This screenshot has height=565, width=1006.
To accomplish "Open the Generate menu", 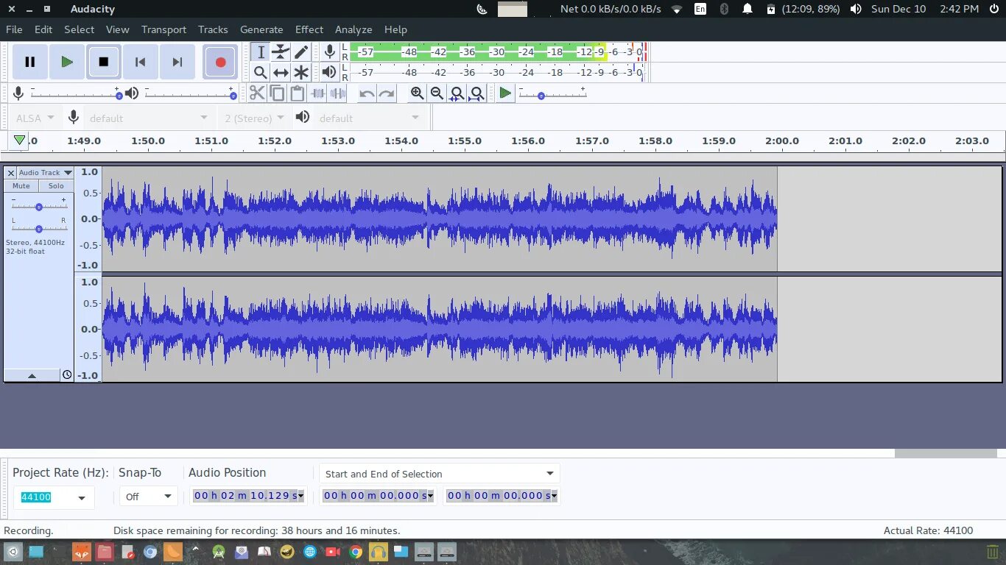I will pos(261,29).
